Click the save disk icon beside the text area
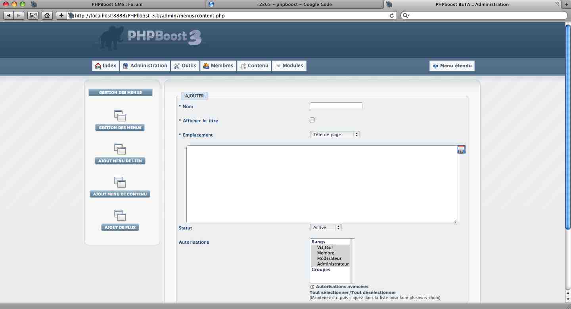Image resolution: width=571 pixels, height=309 pixels. (461, 150)
